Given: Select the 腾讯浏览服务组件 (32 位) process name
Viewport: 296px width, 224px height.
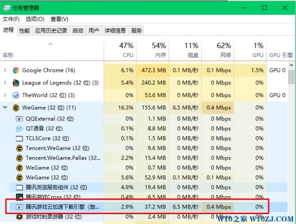Looking at the screenshot, I should click(56, 188).
